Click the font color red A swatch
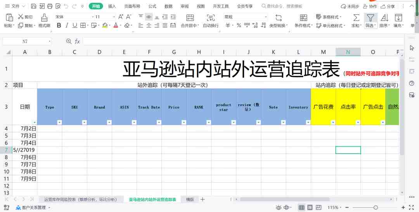 pyautogui.click(x=116, y=25)
